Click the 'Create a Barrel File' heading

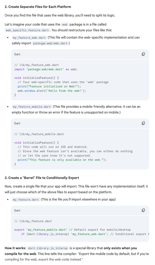point(42,178)
